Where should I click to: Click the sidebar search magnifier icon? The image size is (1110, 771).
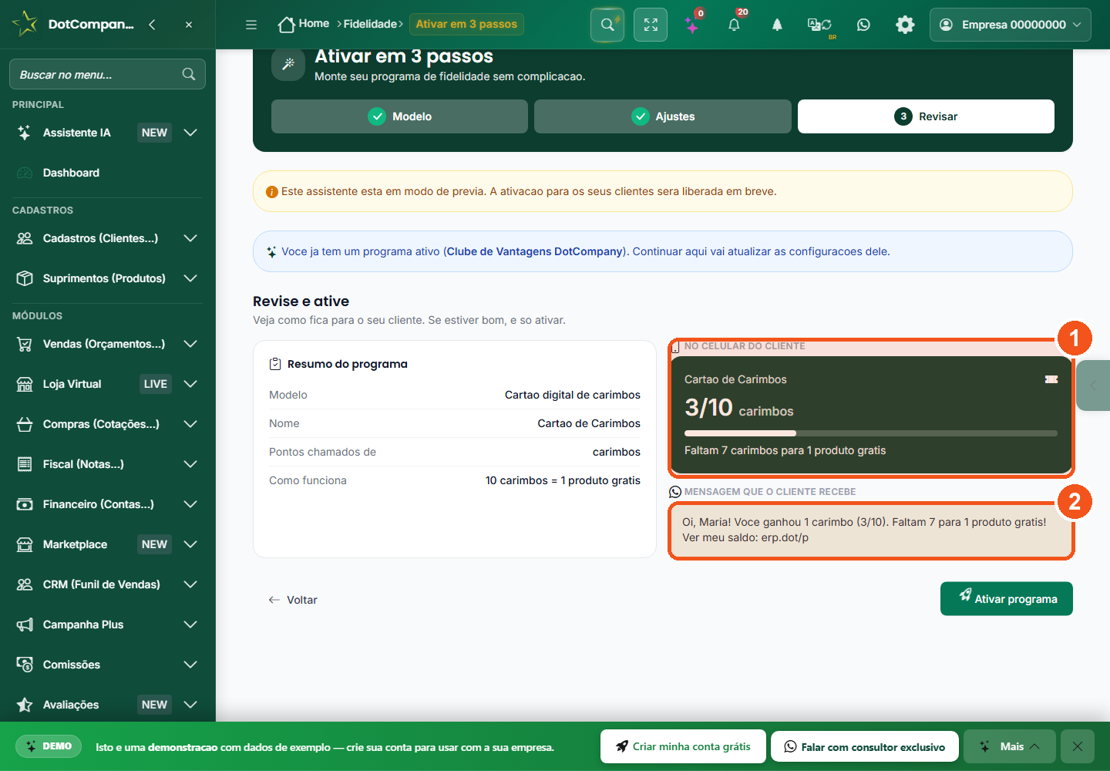[x=189, y=74]
